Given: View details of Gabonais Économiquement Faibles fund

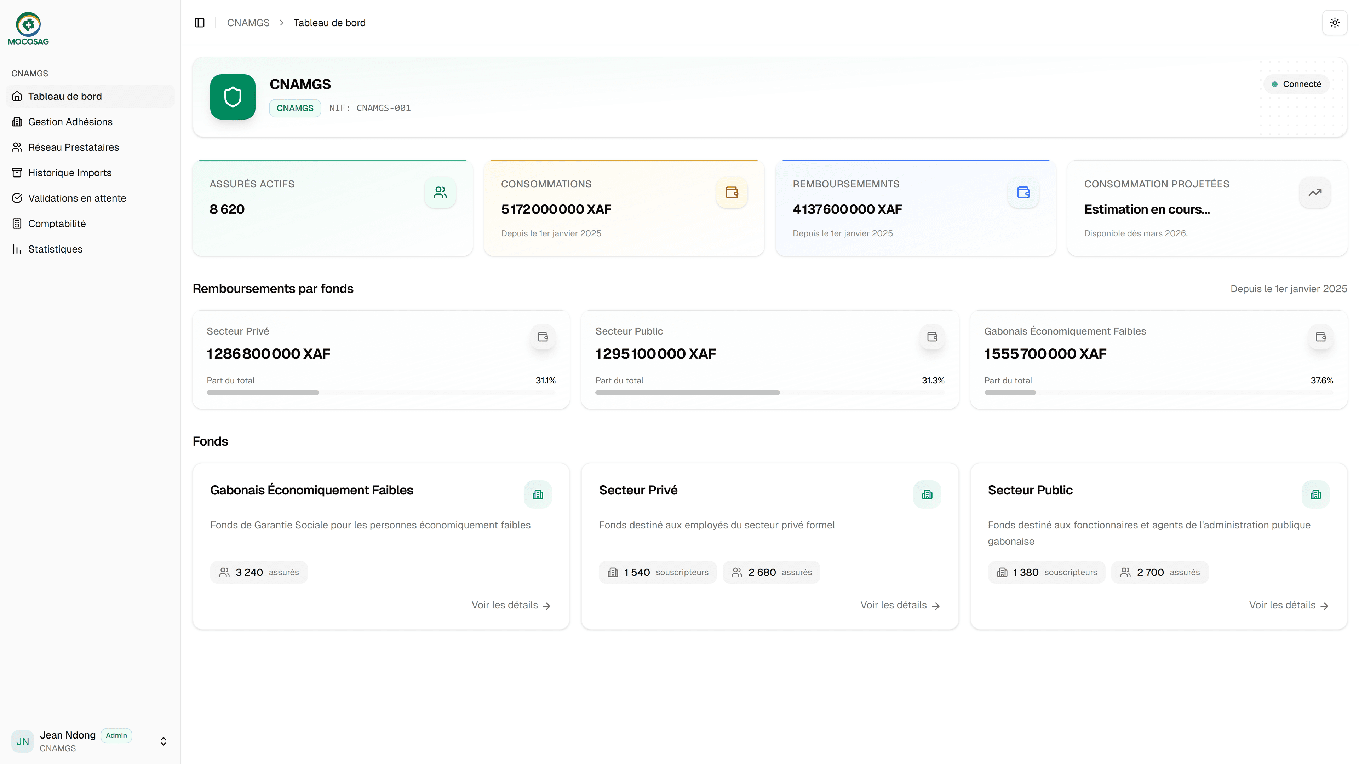Looking at the screenshot, I should pyautogui.click(x=511, y=605).
